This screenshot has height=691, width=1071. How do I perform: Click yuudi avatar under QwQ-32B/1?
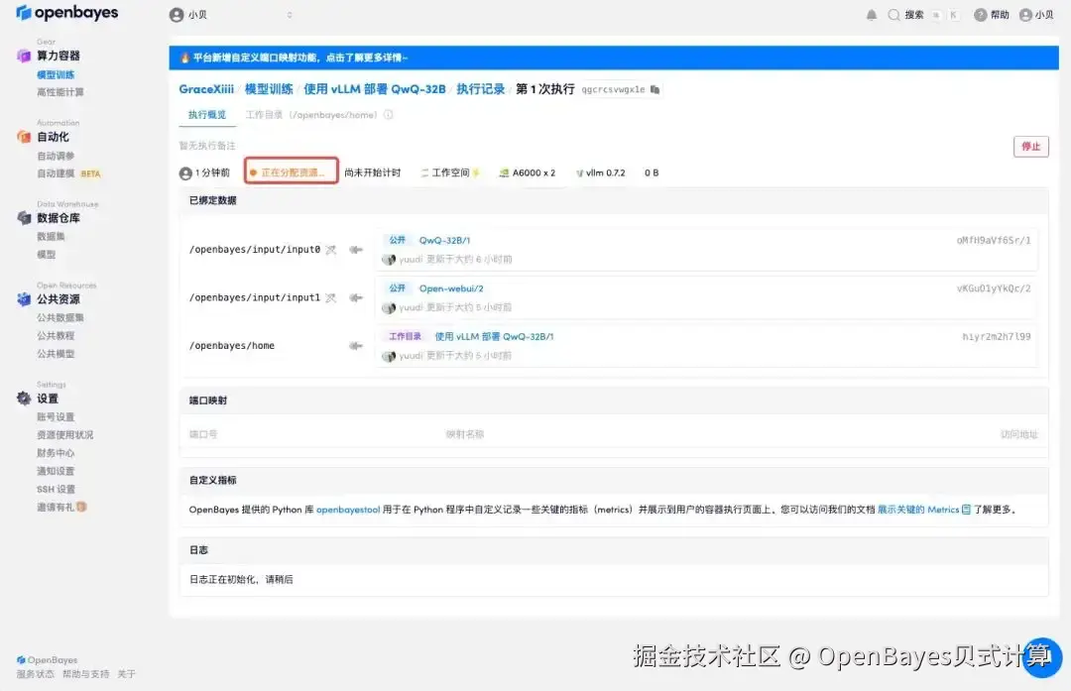[x=389, y=260]
